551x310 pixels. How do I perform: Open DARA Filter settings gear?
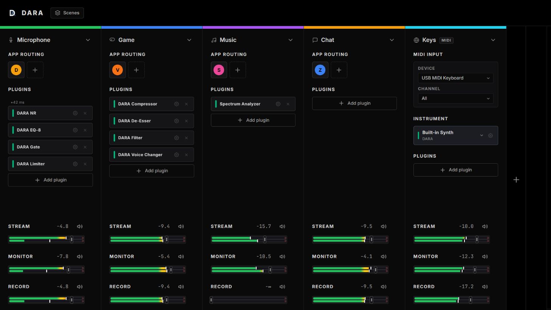[x=176, y=138]
